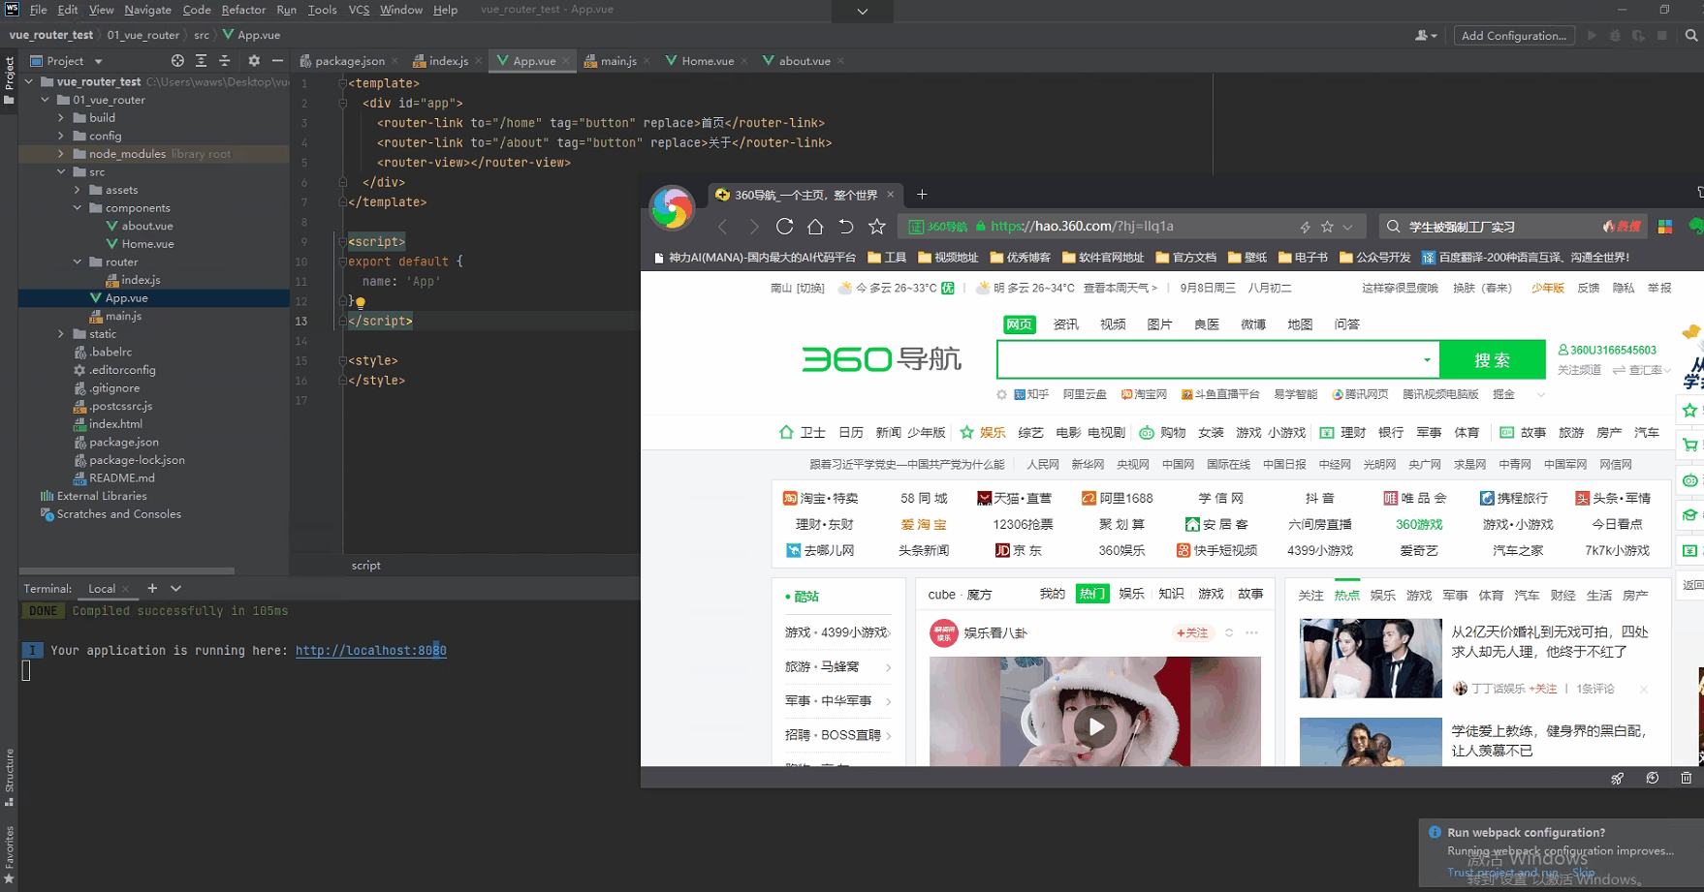The width and height of the screenshot is (1704, 892).
Task: Open the three-dots menu on 娱乐看八卦 card
Action: (x=1252, y=632)
